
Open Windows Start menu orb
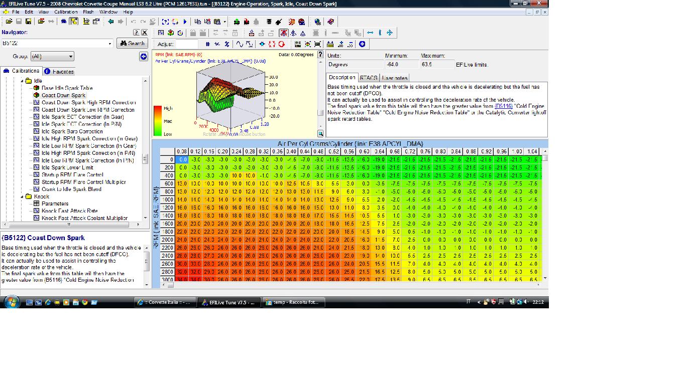pos(11,302)
